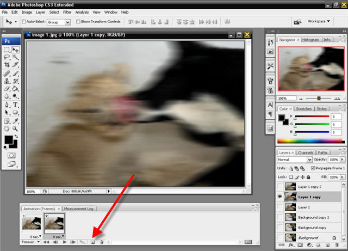Select the Healing Brush tool

7,74
